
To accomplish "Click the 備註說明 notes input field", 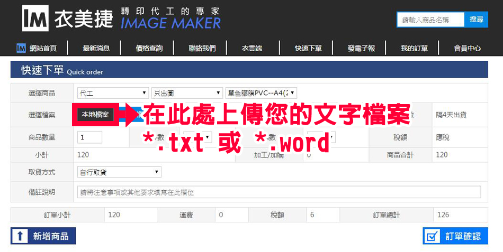I will 279,192.
